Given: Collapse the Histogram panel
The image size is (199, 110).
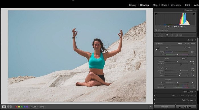Looking at the screenshot, I should (x=195, y=10).
